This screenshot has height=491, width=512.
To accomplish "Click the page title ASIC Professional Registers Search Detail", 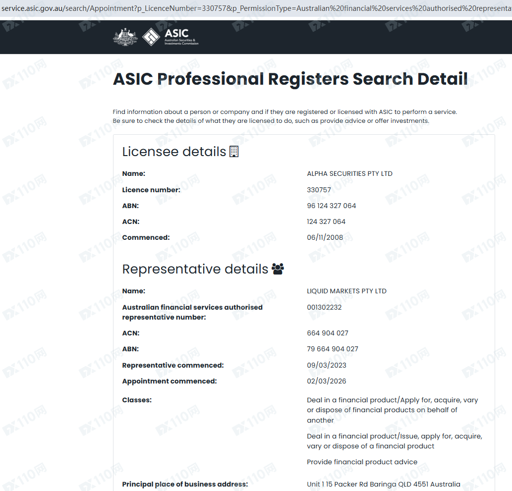I will click(x=290, y=79).
